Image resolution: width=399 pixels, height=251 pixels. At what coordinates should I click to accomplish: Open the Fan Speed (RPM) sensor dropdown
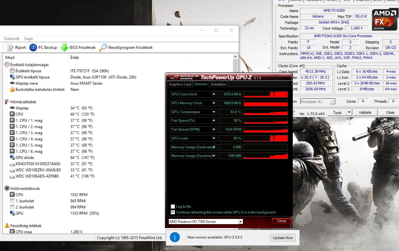point(214,129)
